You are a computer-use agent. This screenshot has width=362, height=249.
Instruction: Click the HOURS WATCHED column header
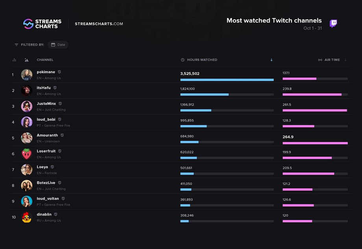pyautogui.click(x=202, y=60)
